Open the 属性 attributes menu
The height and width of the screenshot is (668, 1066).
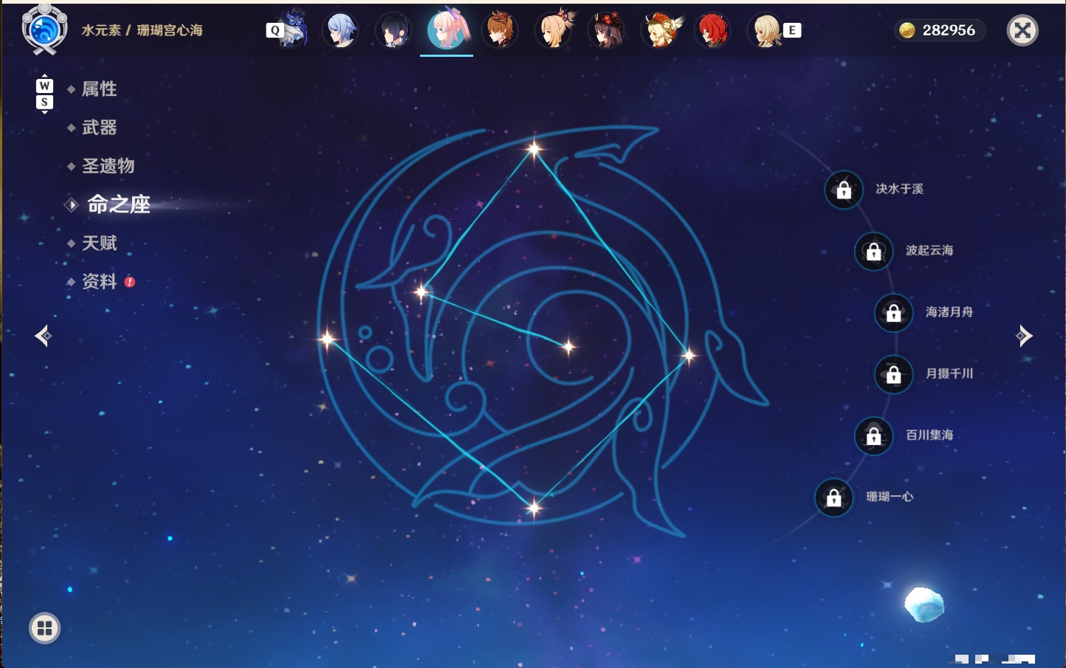(99, 89)
